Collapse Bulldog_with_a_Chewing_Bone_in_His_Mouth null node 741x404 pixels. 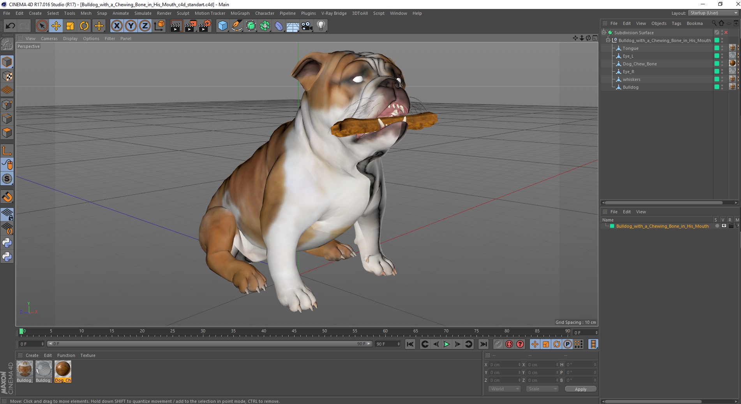[608, 40]
